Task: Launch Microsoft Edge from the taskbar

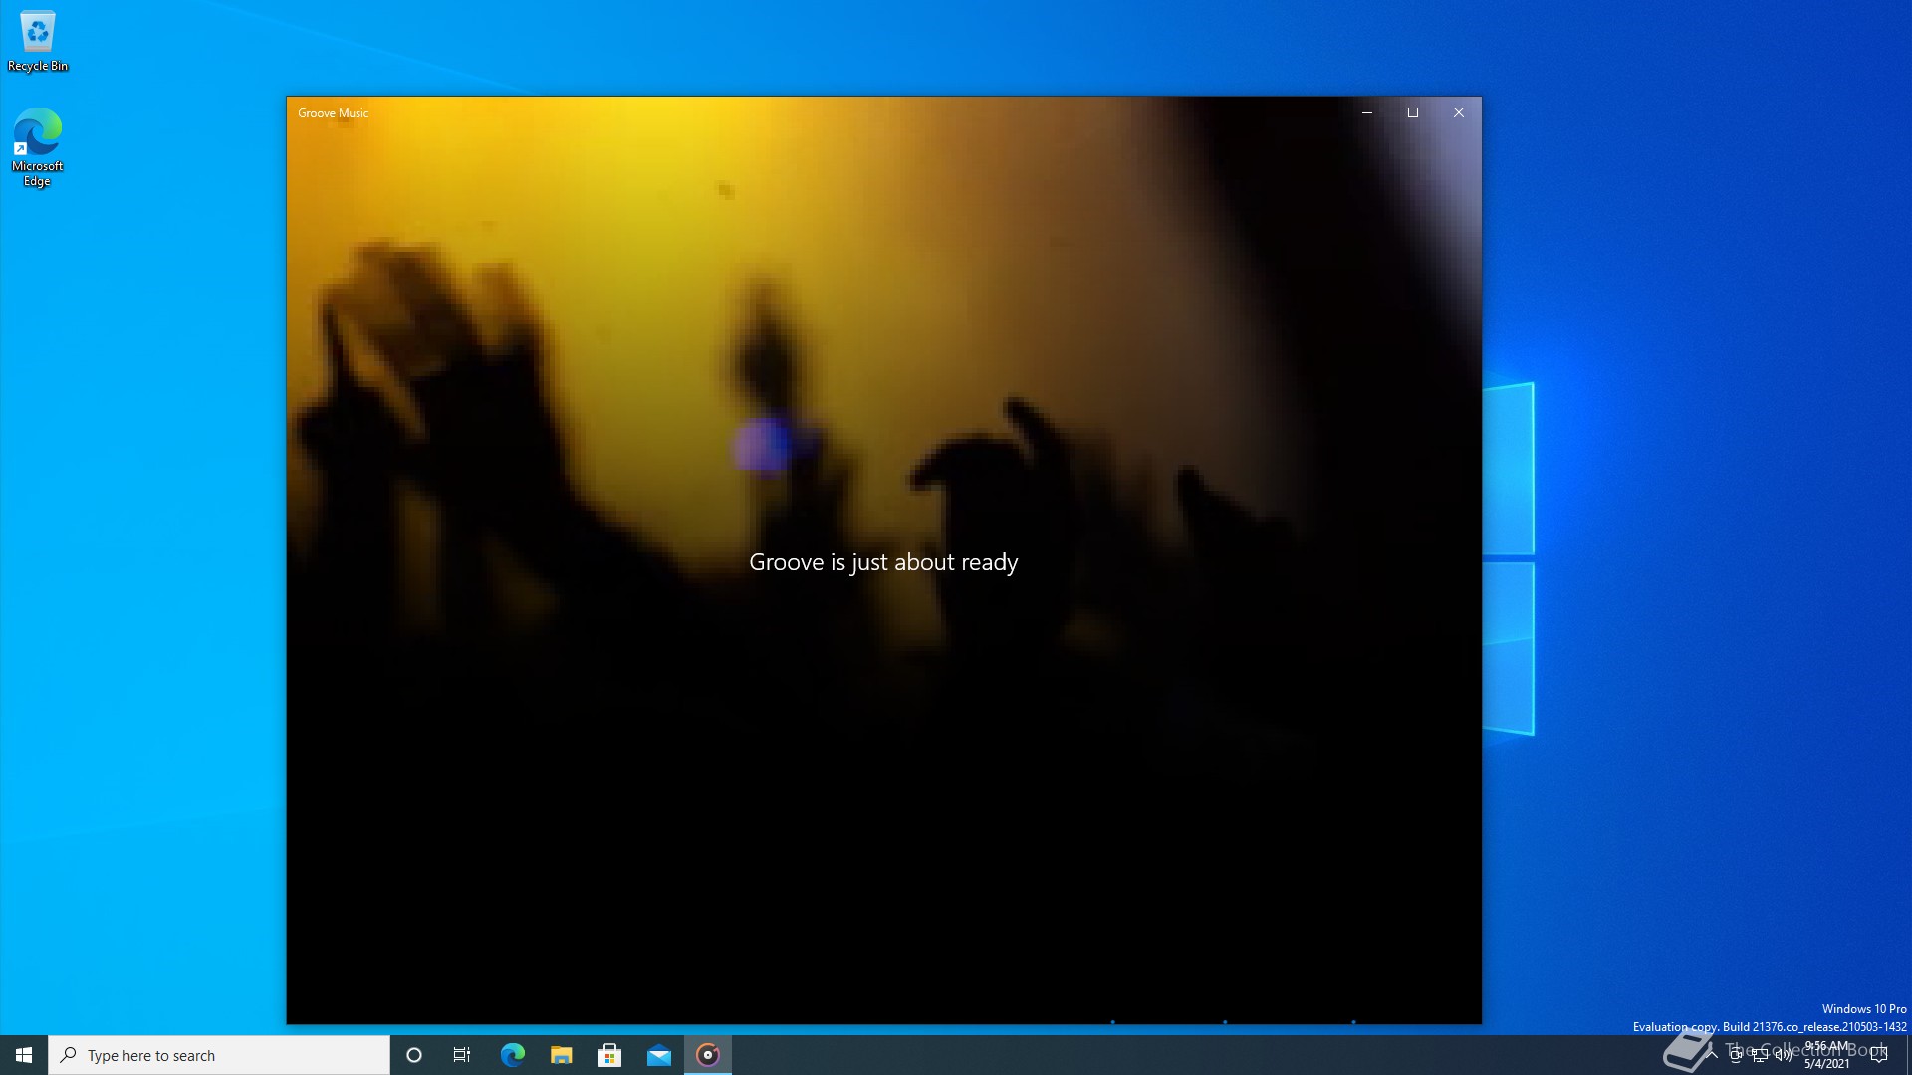Action: click(x=512, y=1055)
